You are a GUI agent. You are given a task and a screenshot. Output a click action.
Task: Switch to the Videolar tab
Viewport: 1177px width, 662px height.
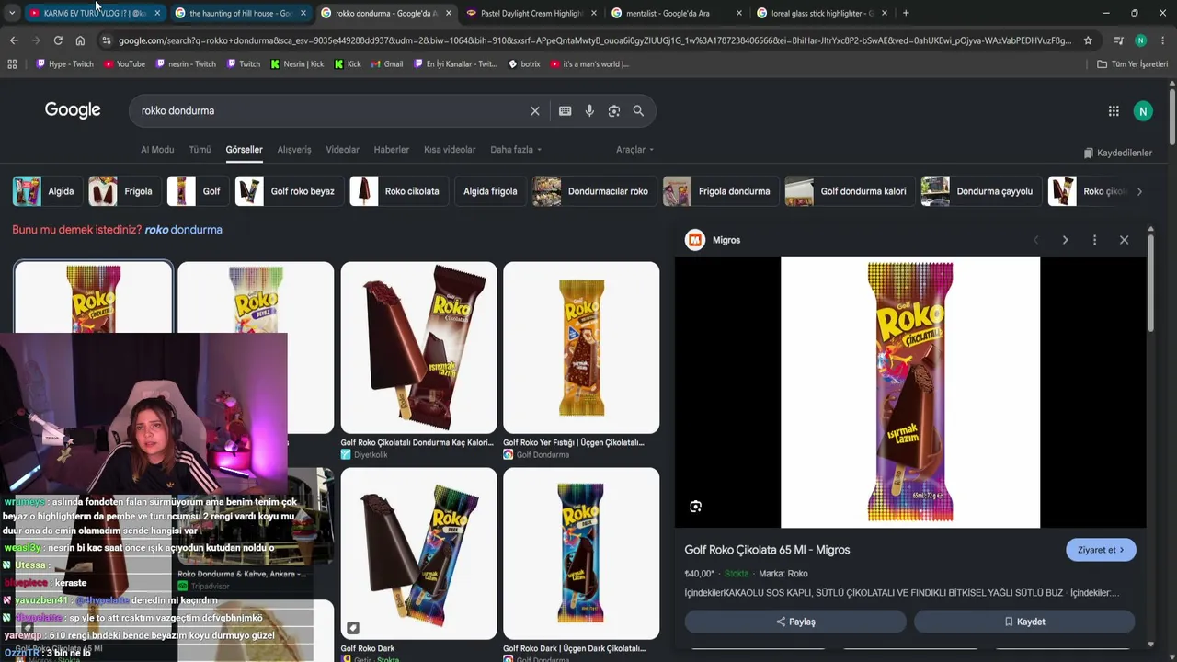343,150
